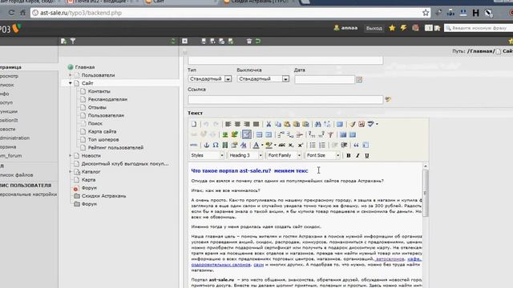This screenshot has width=513, height=288.
Task: Expand the Новости tree node
Action: pos(70,156)
